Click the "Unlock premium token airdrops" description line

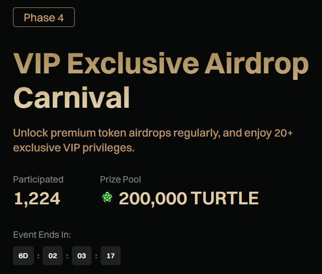click(116, 133)
